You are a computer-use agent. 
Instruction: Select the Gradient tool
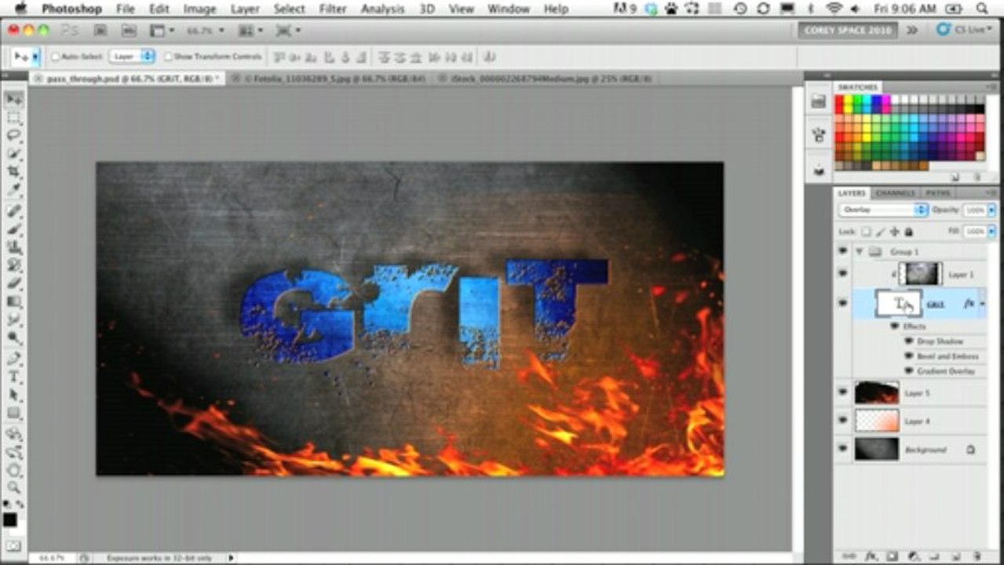coord(13,301)
